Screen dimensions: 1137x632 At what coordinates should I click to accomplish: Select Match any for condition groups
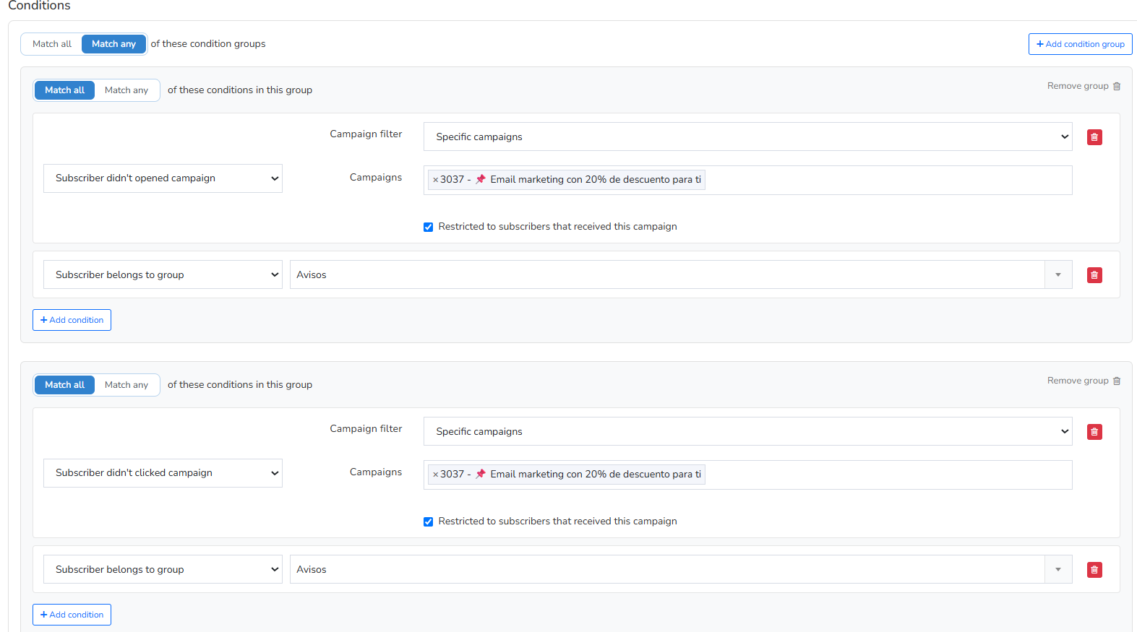pyautogui.click(x=113, y=44)
